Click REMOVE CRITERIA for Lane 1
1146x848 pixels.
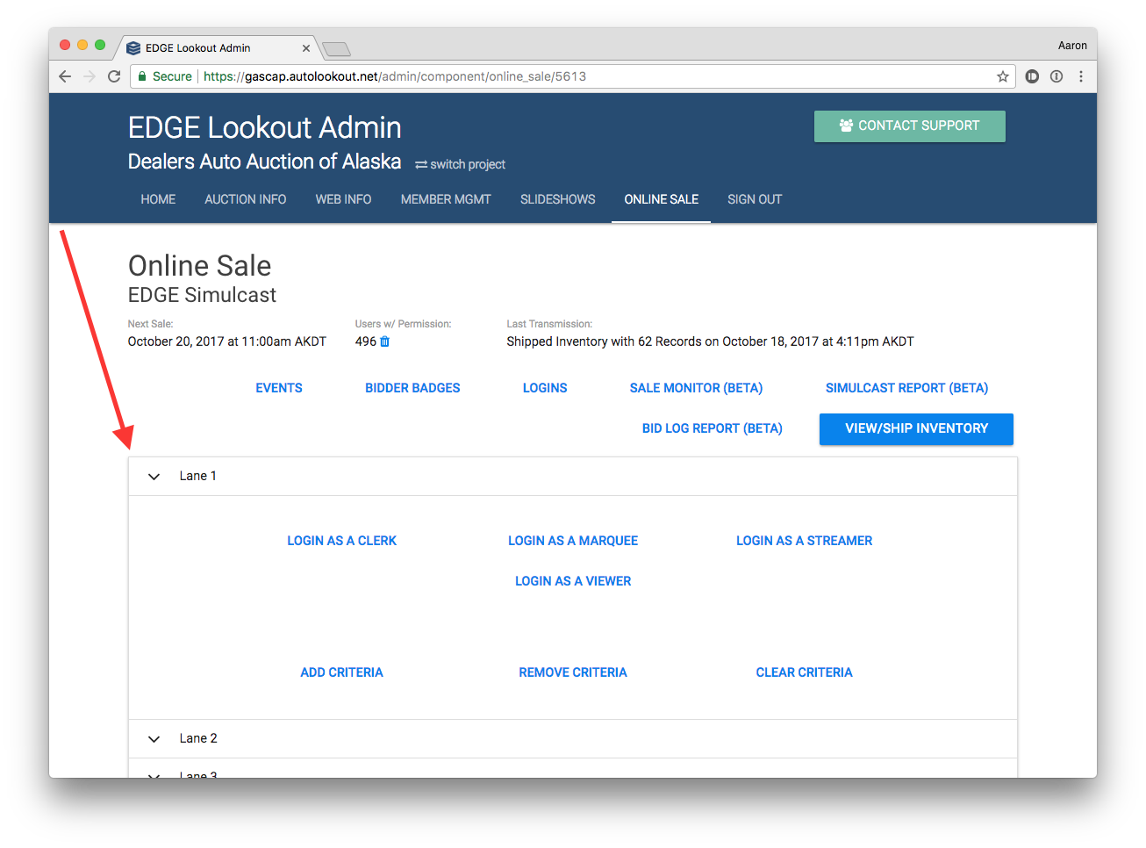(573, 672)
